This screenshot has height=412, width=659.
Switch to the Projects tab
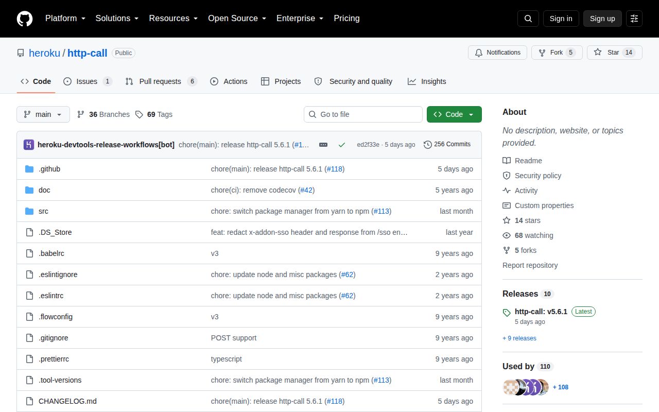coord(281,81)
